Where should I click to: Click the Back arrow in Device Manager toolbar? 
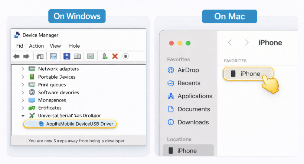16,57
